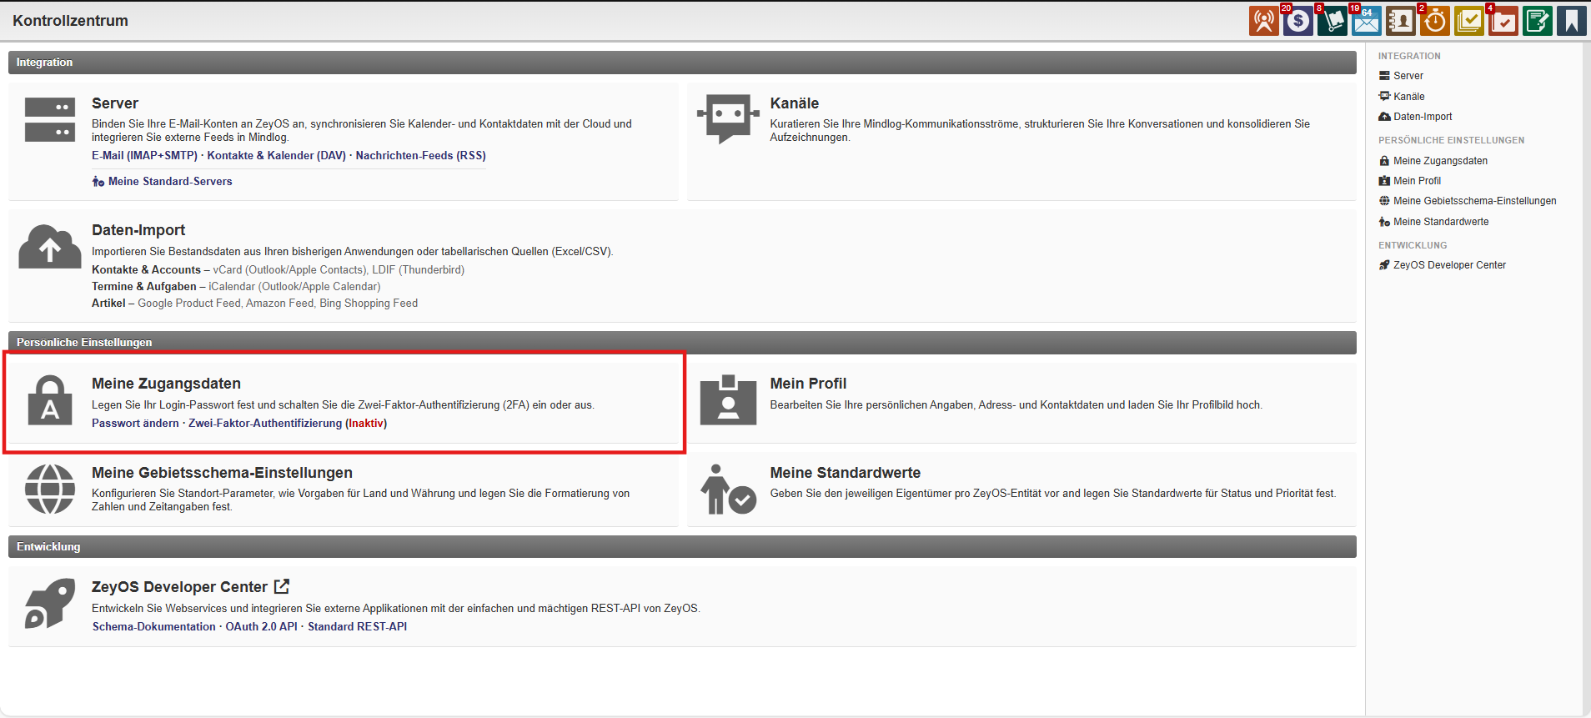1591x718 pixels.
Task: Select Mein Profil in the sidebar
Action: [1418, 181]
